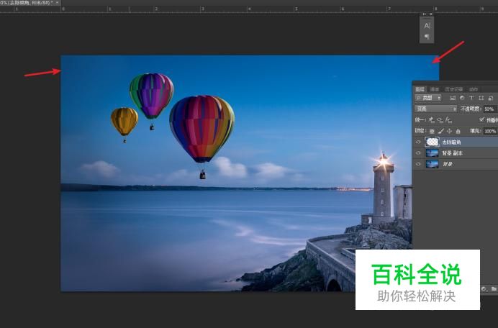Toggle lock image pixels brush icon
The width and height of the screenshot is (498, 328).
pos(441,131)
